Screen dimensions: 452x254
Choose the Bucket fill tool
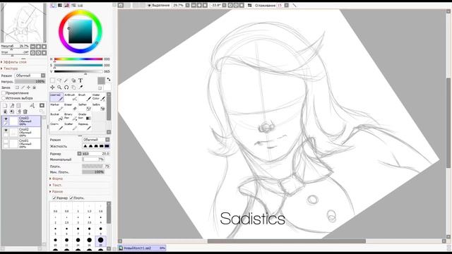pos(56,116)
